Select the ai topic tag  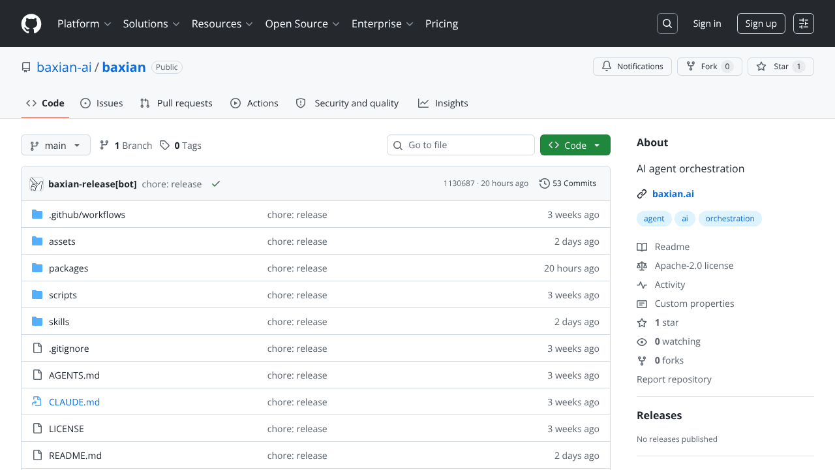pyautogui.click(x=685, y=219)
